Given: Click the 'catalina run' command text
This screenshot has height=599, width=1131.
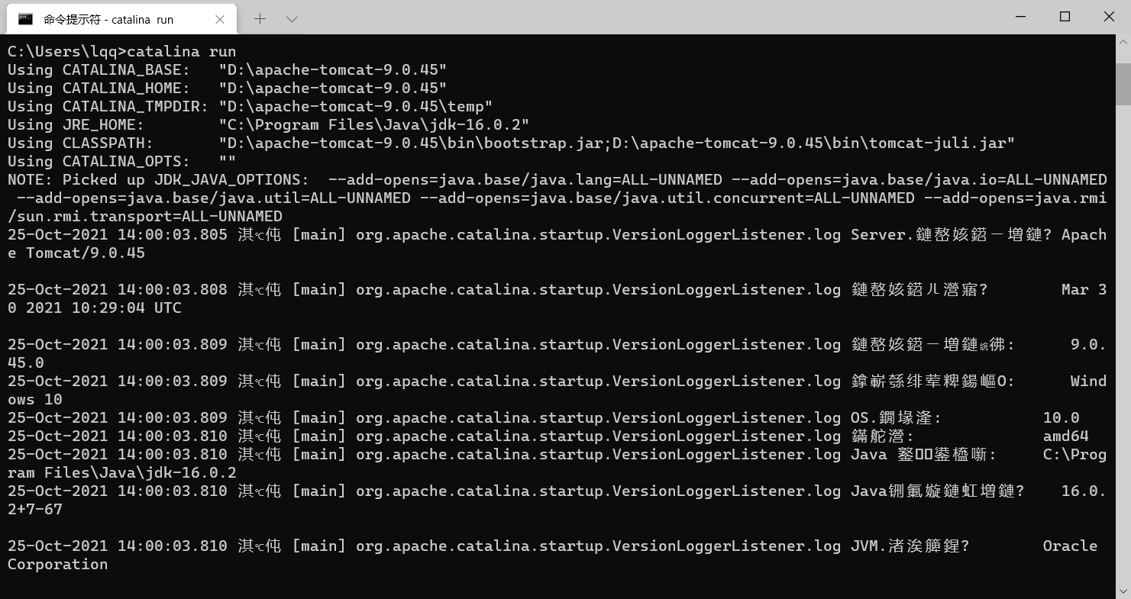Looking at the screenshot, I should (182, 52).
